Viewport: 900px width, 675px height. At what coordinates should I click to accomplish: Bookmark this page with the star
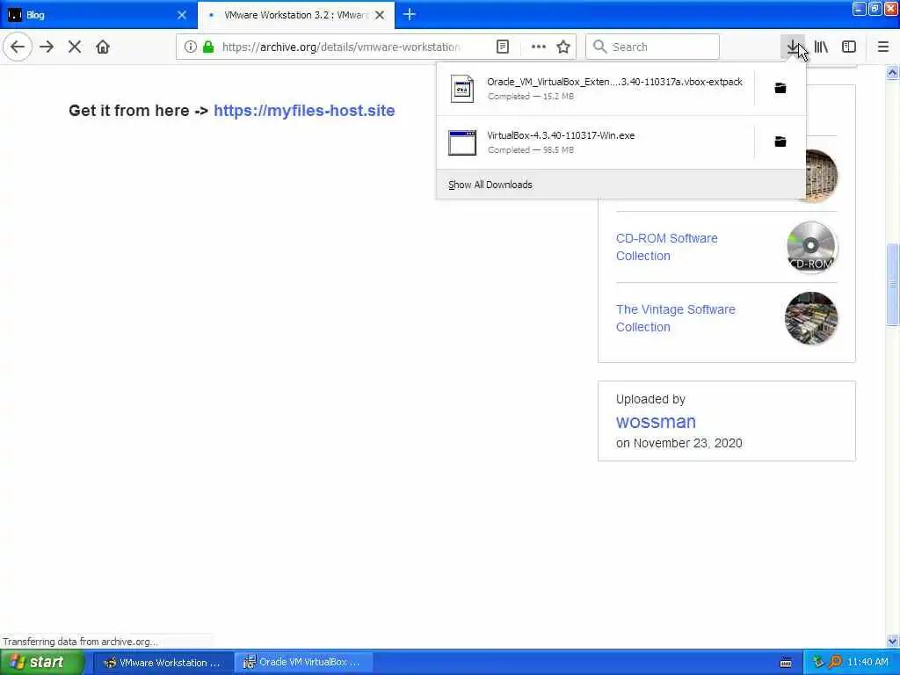coord(563,47)
